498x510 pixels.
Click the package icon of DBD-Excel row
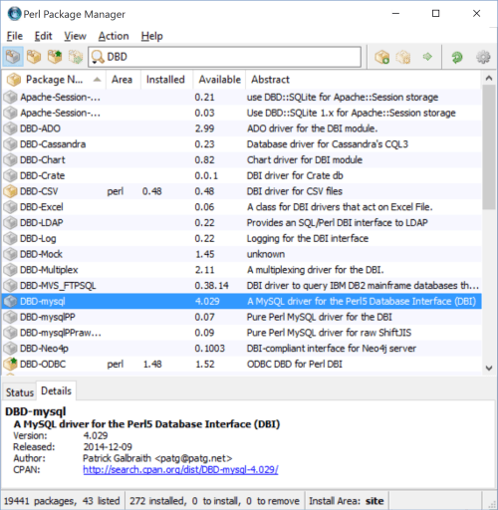pos(10,207)
